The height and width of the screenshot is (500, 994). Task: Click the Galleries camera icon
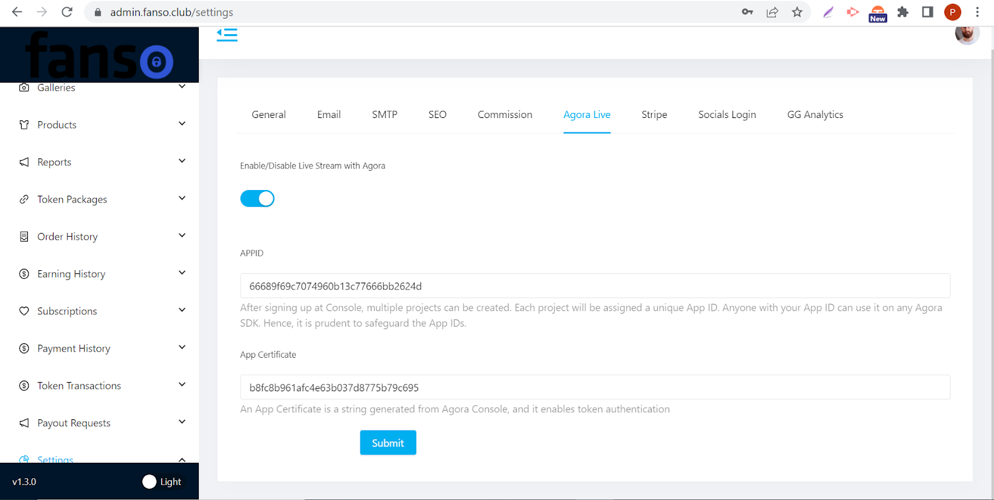pyautogui.click(x=24, y=88)
